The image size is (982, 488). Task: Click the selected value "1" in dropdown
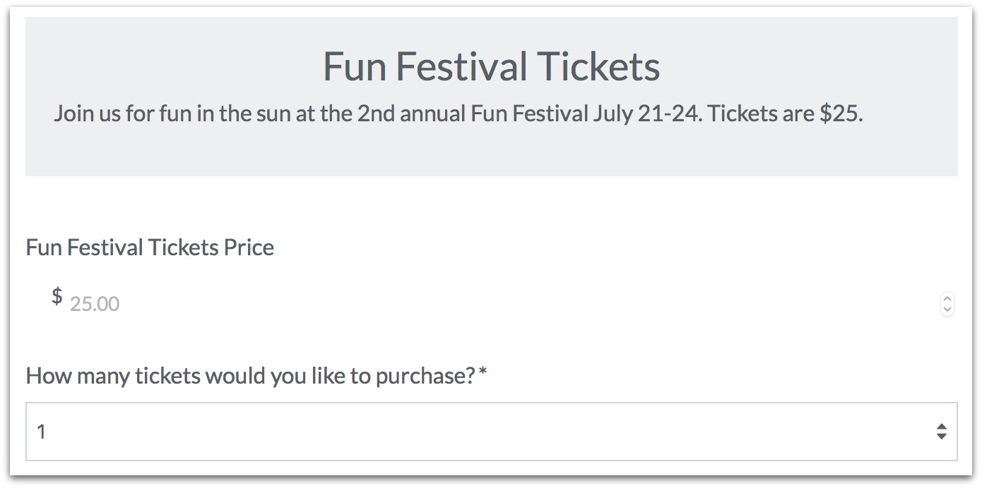click(41, 432)
